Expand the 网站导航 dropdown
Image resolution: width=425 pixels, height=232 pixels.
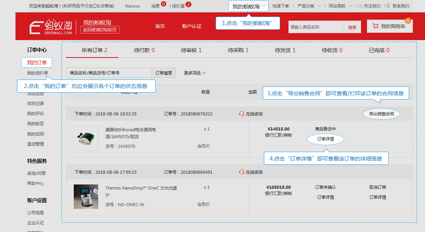pos(340,6)
